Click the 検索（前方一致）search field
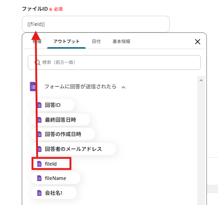This screenshot has width=218, height=205. pos(114,62)
